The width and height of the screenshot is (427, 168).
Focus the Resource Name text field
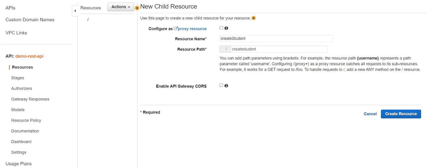click(276, 39)
